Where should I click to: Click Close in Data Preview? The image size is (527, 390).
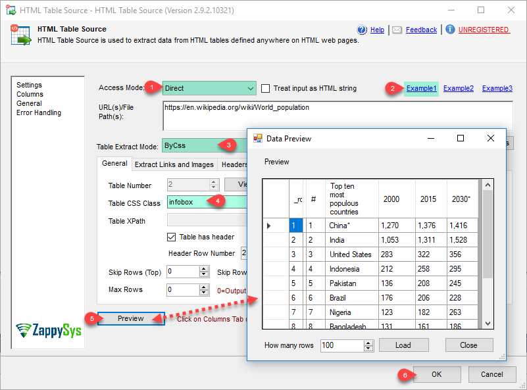point(468,345)
